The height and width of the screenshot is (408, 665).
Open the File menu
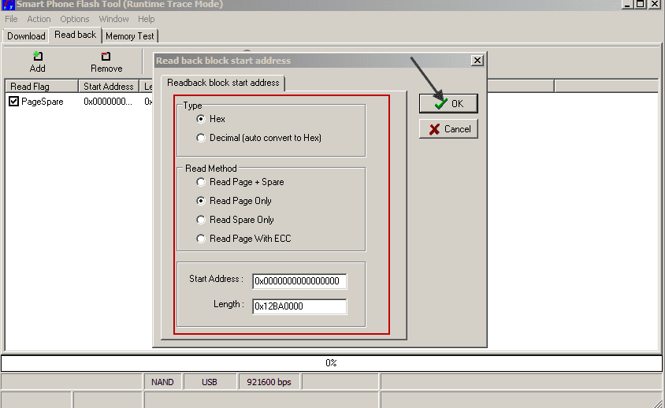point(11,19)
